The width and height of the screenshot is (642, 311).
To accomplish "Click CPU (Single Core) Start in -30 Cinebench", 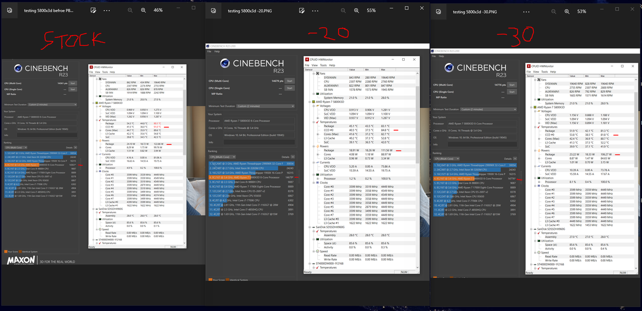I will (512, 92).
